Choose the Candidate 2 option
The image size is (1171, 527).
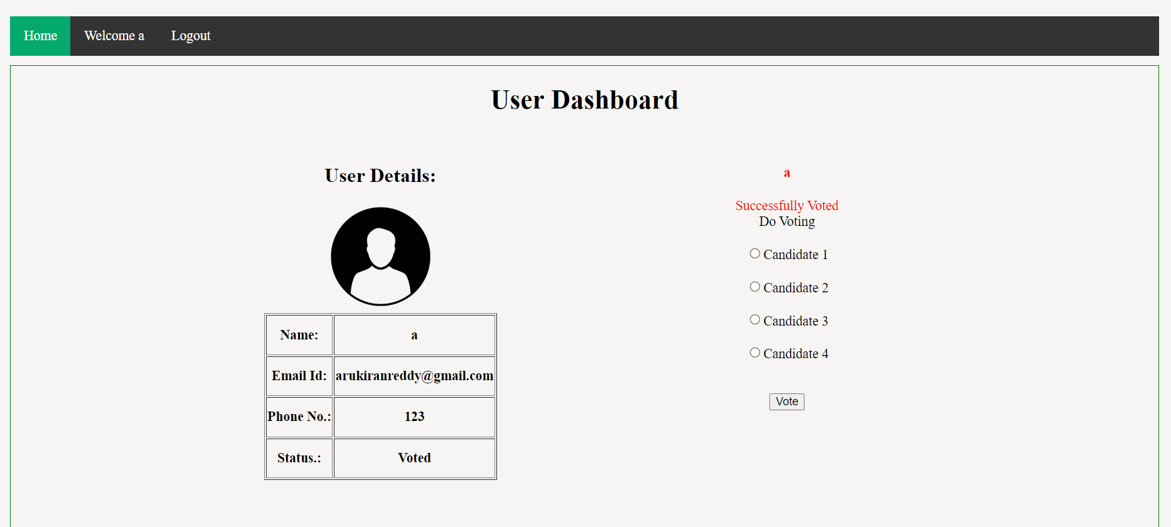coord(755,287)
